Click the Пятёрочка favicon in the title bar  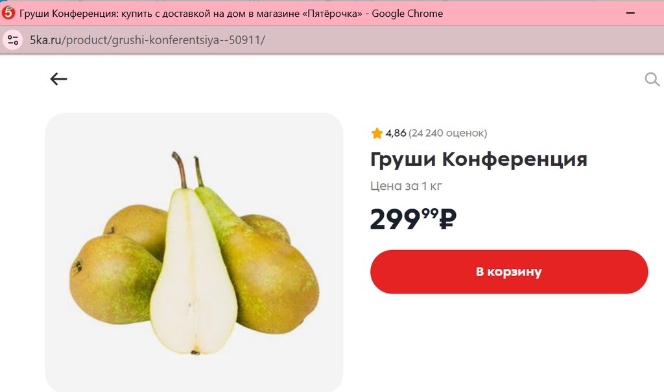pyautogui.click(x=8, y=13)
